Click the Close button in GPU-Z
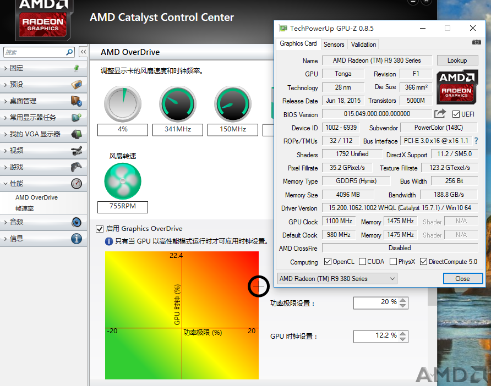The image size is (491, 386). click(462, 278)
